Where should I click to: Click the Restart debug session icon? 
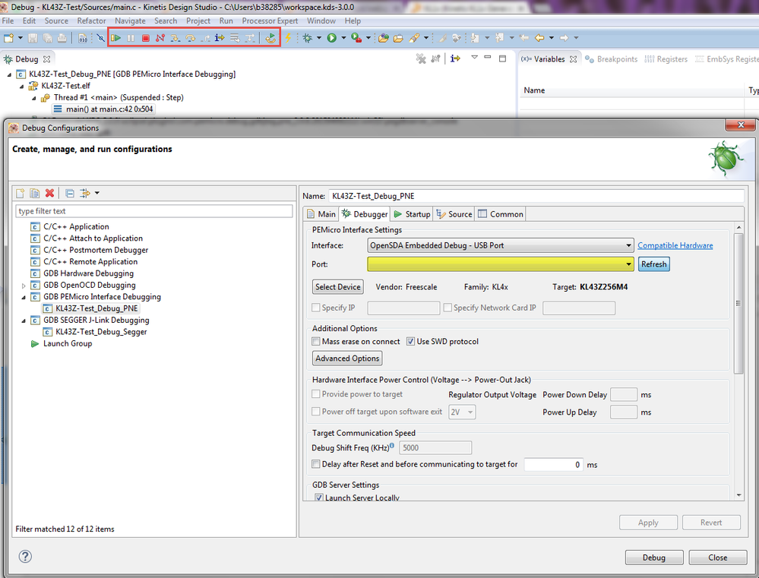pyautogui.click(x=270, y=38)
